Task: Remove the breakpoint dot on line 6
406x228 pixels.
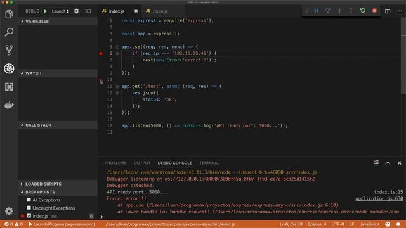Action: (x=101, y=53)
